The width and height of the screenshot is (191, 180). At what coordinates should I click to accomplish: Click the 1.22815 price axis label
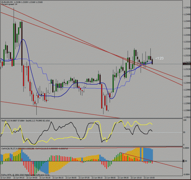click(187, 117)
